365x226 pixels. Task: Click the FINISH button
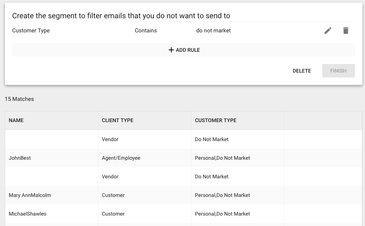[338, 71]
